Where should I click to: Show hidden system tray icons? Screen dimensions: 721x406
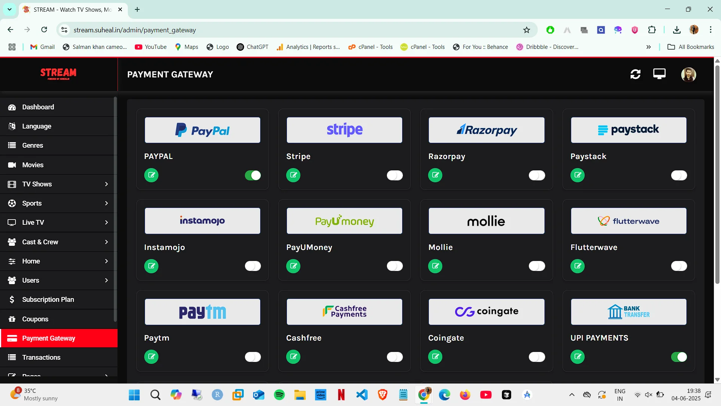point(572,395)
